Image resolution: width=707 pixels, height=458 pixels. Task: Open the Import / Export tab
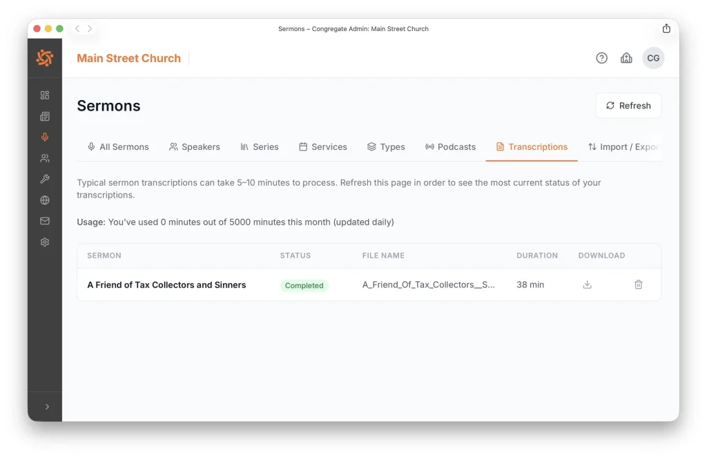(x=623, y=146)
